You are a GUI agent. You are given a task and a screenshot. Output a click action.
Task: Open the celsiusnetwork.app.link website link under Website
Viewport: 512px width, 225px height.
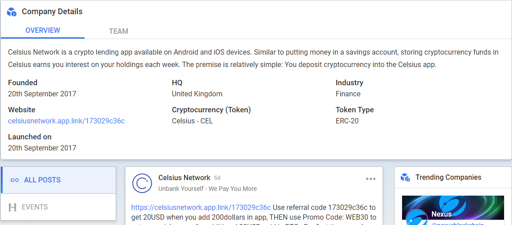(66, 121)
